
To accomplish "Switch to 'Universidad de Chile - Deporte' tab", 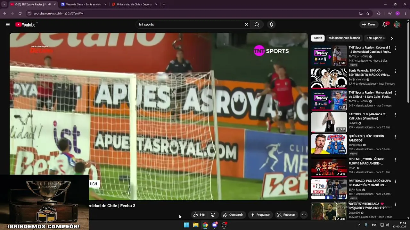I will click(134, 4).
